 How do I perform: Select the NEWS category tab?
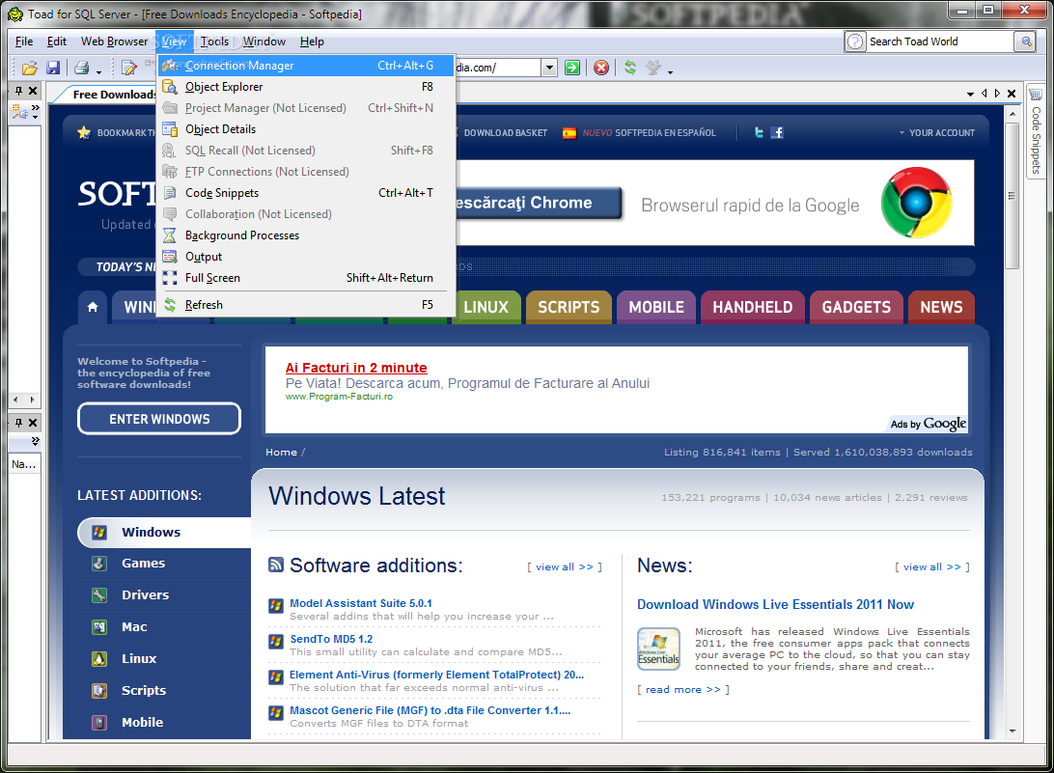941,307
